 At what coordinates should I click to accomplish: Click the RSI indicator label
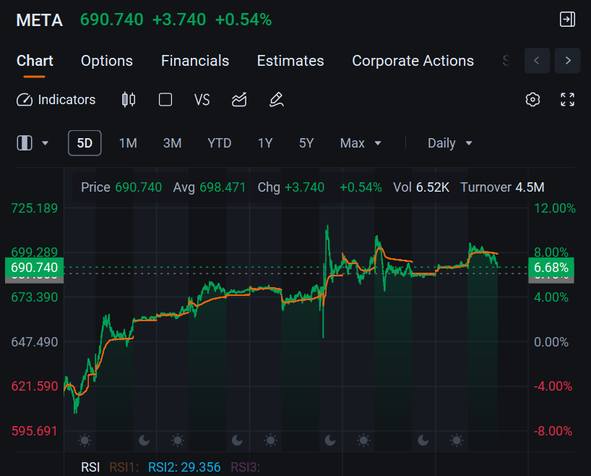[x=90, y=467]
